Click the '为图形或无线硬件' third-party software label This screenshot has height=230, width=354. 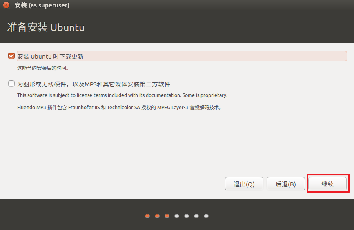(94, 84)
